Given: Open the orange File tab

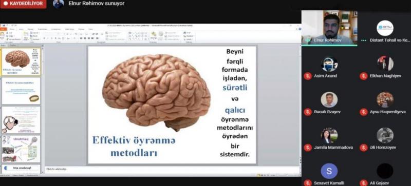Looking at the screenshot, I should click(3, 29).
